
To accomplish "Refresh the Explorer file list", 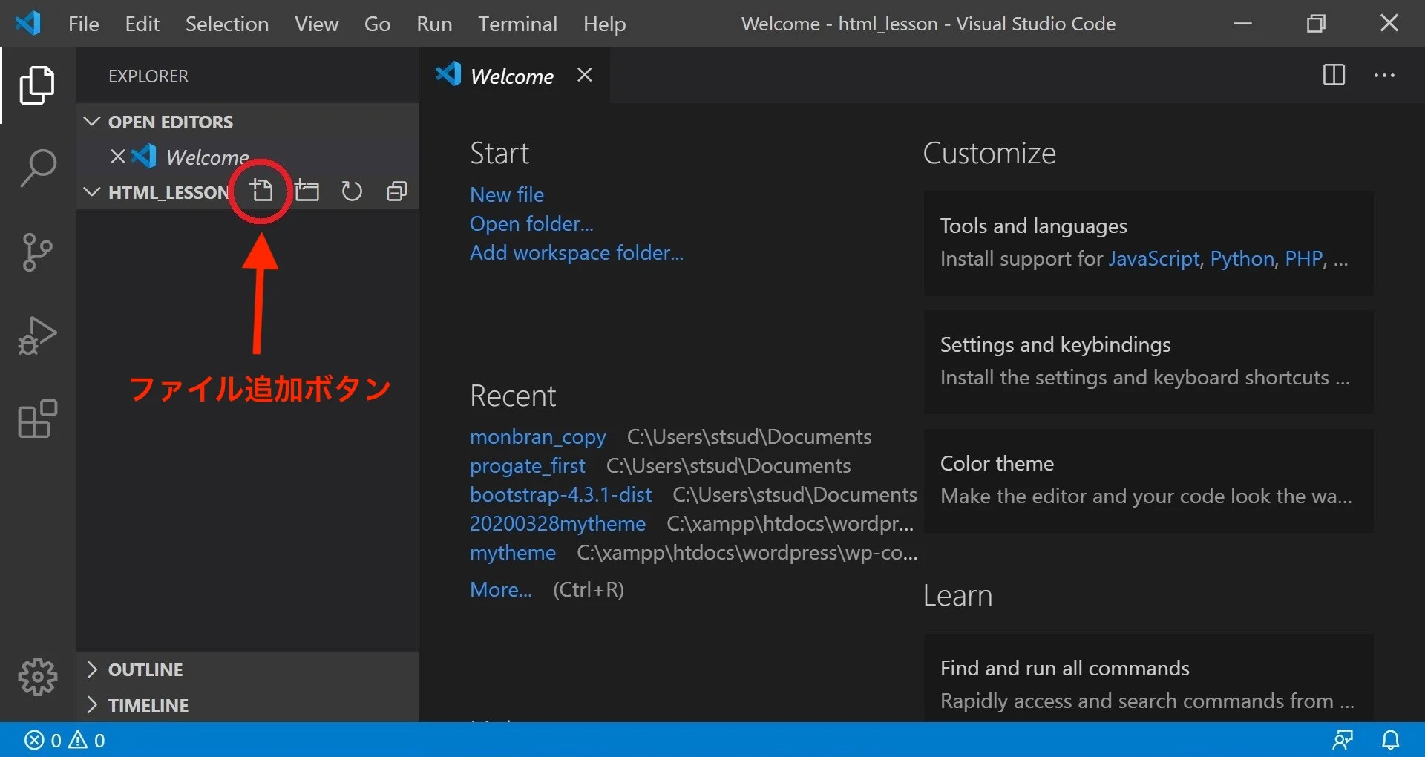I will (352, 191).
